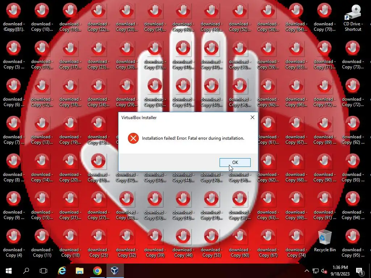The height and width of the screenshot is (278, 371).
Task: Launch Internet Explorer from the taskbar
Action: [62, 271]
